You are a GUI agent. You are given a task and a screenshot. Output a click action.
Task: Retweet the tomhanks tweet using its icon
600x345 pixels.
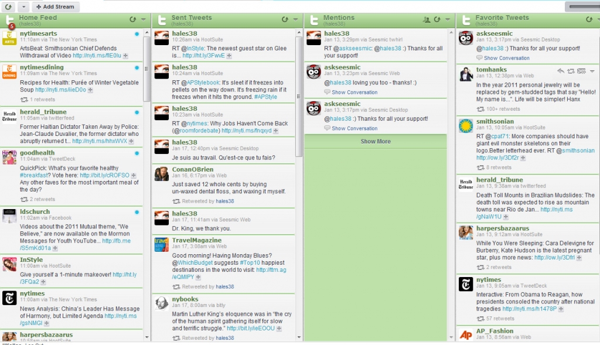pyautogui.click(x=571, y=71)
